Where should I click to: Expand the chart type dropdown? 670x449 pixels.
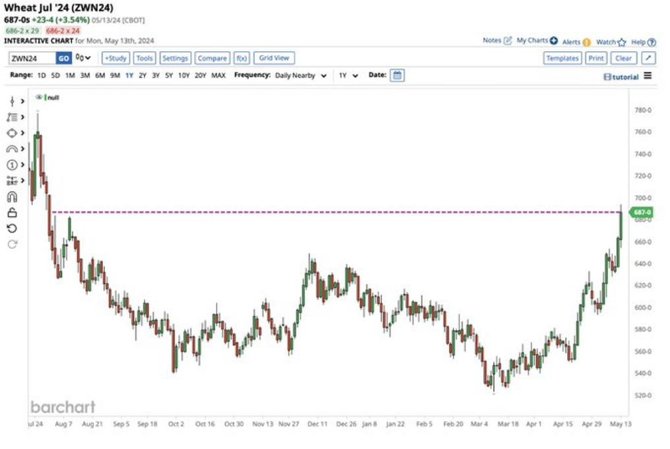click(x=83, y=59)
